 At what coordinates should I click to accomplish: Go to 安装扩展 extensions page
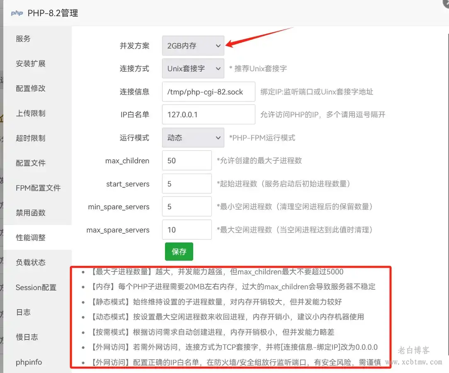pos(31,63)
